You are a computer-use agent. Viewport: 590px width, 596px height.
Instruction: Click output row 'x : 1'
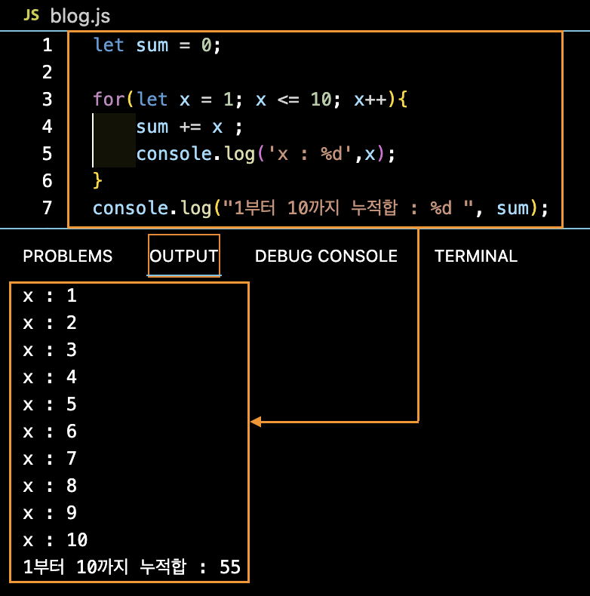50,296
